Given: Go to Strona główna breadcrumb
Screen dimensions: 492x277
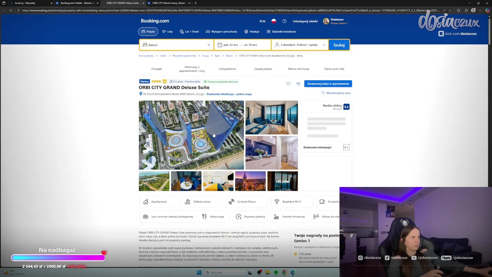Looking at the screenshot, I should (x=146, y=56).
